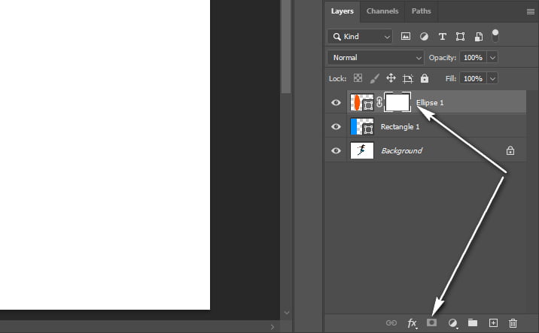Switch to the Channels tab
539x333 pixels.
click(x=382, y=11)
